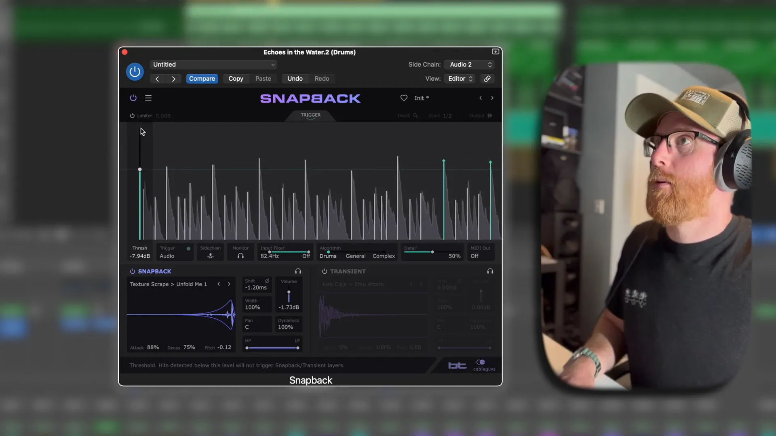Click the Detail 50% slider
The width and height of the screenshot is (776, 436).
point(432,252)
